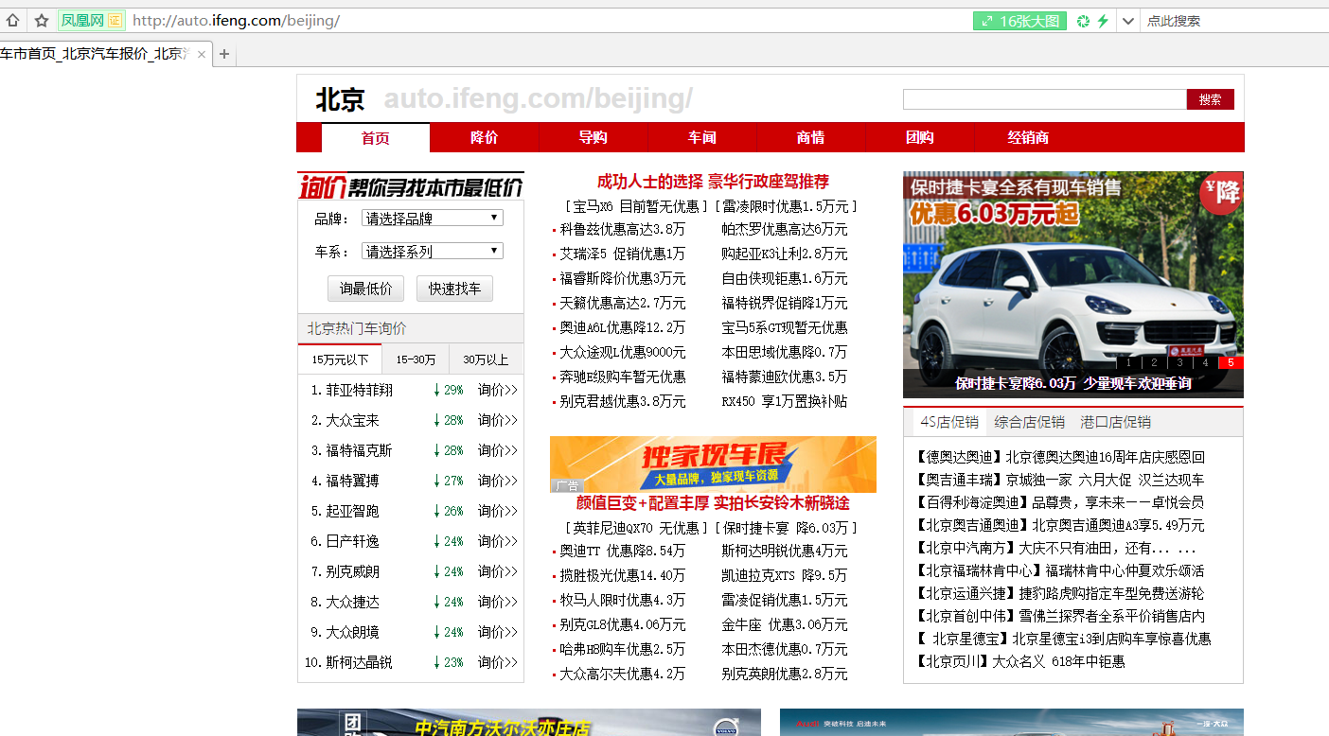This screenshot has width=1329, height=736.
Task: Open the 【德奥达奥迪】 16周年店庆 link
Action: click(1060, 457)
